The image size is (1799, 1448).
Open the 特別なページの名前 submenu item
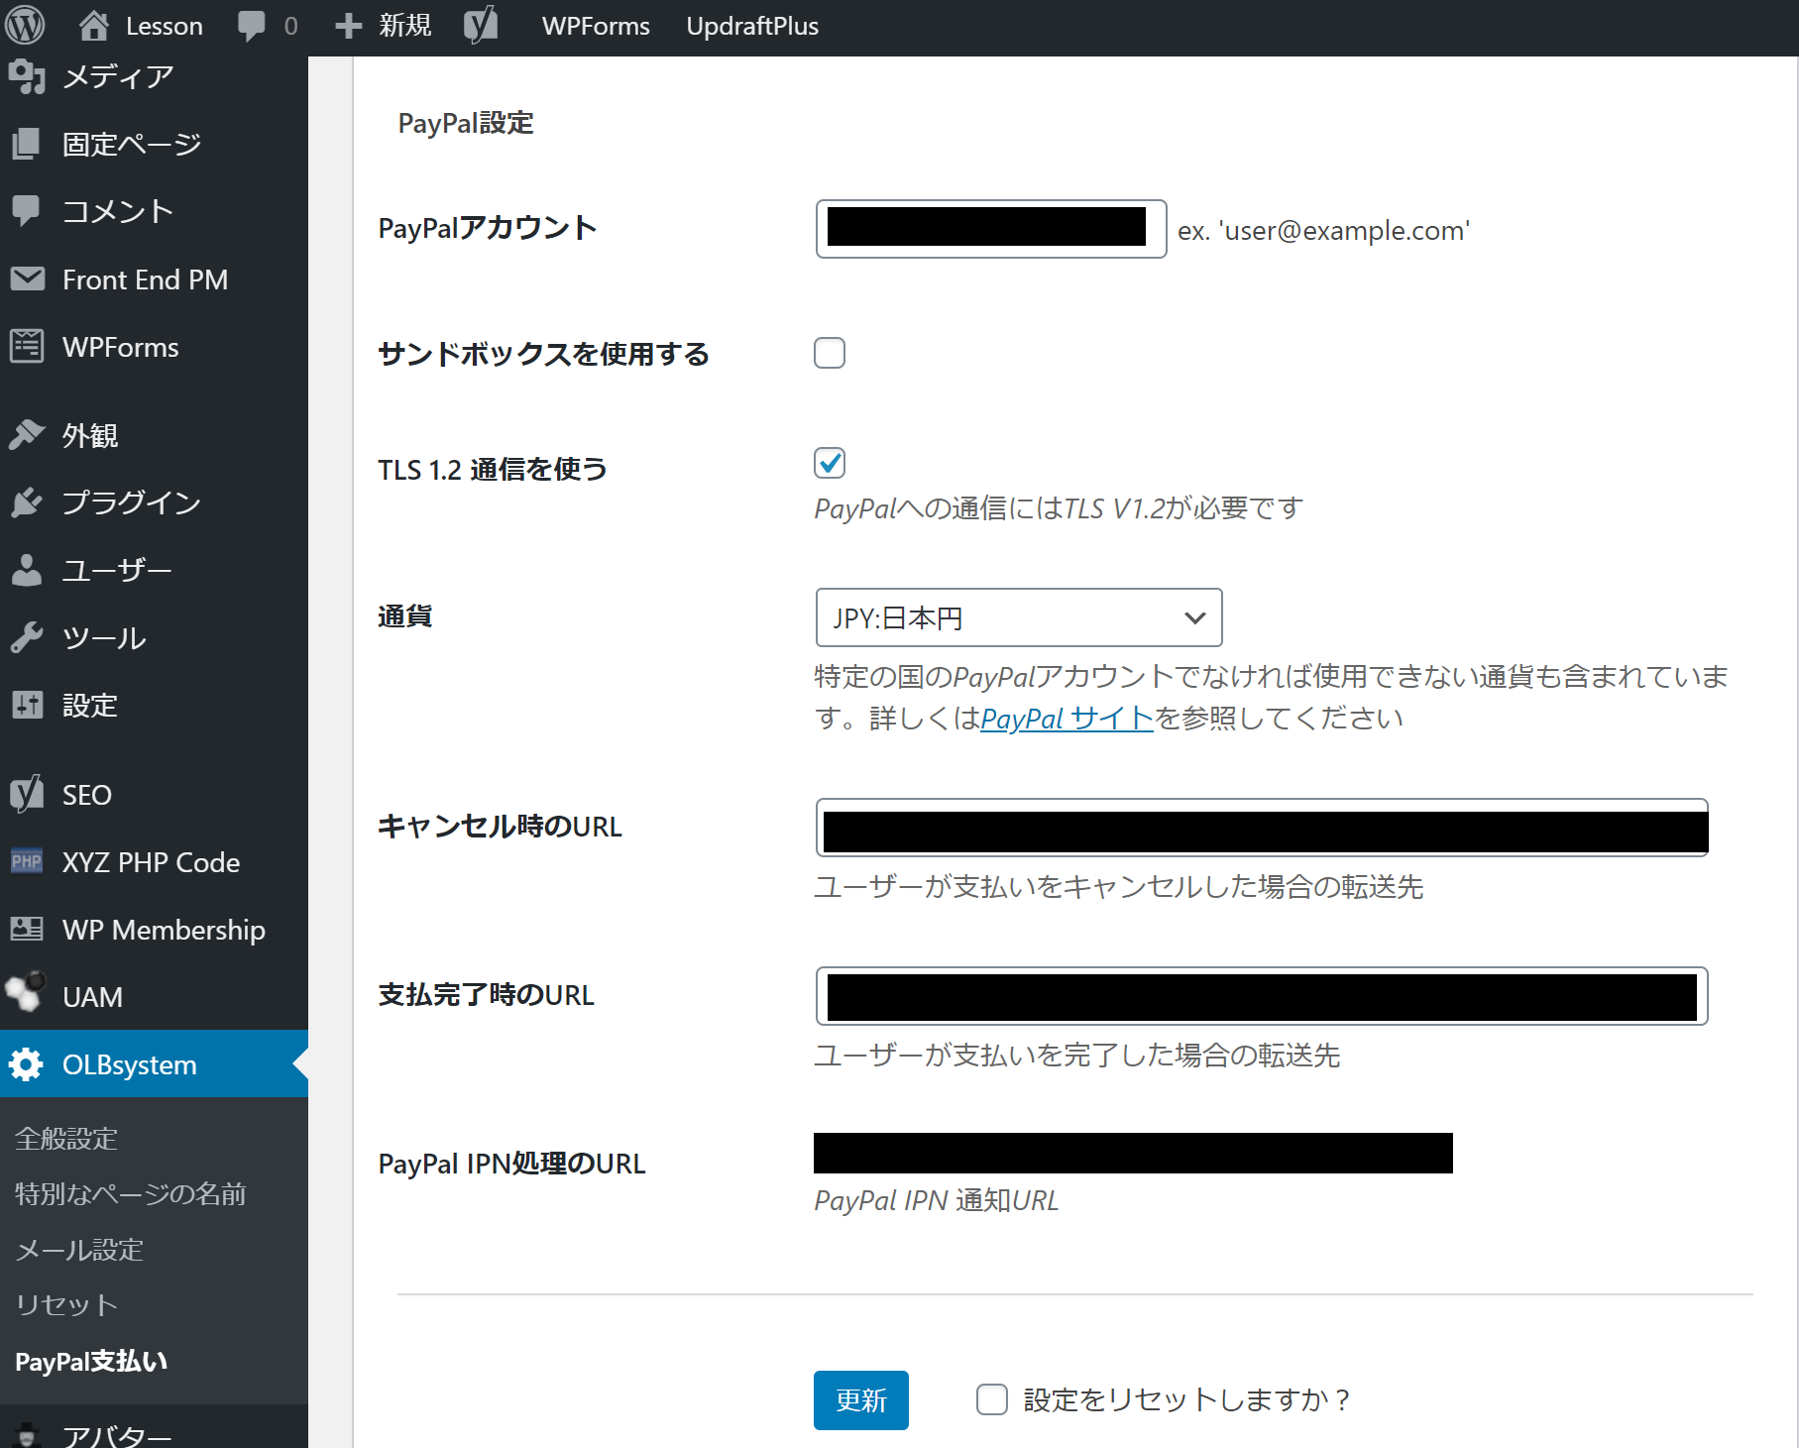pos(131,1193)
